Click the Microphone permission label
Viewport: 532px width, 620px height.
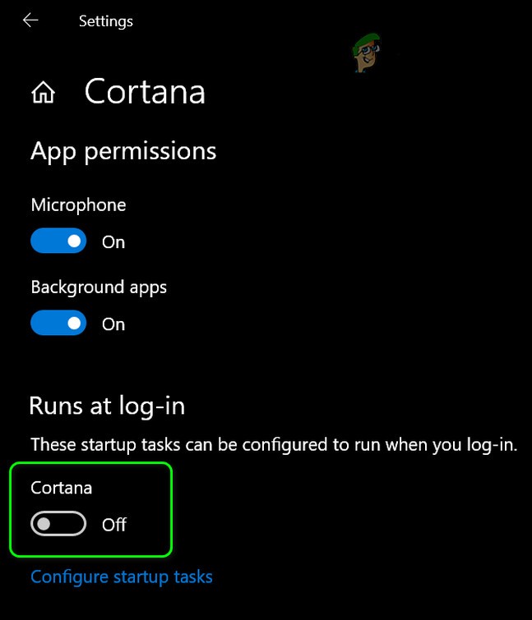click(x=78, y=204)
